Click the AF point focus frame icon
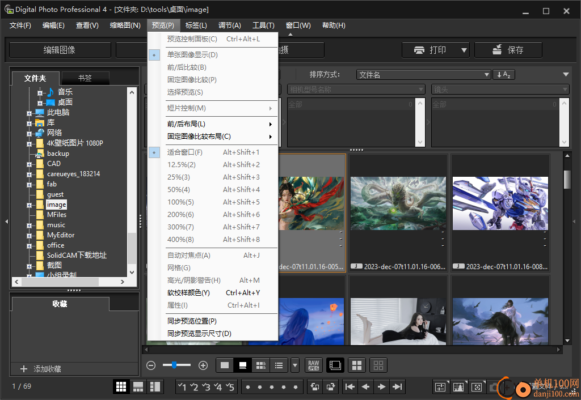 (477, 388)
